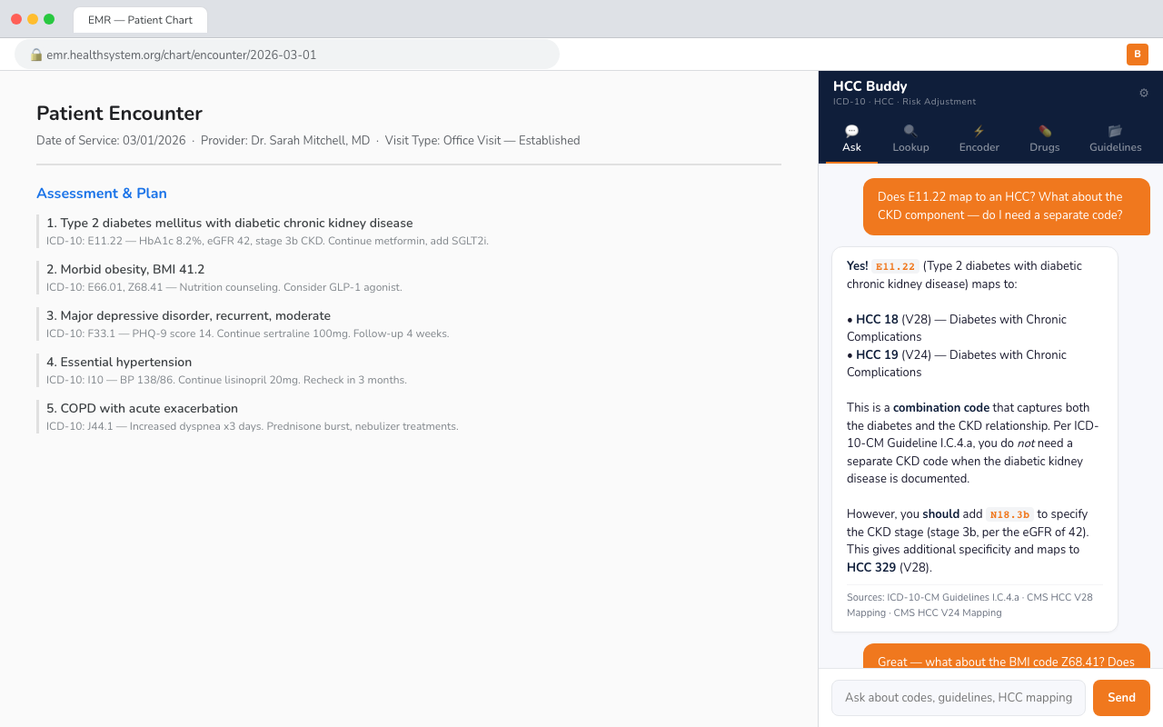1163x727 pixels.
Task: Click the E11.22 code chip in answer
Action: click(895, 266)
